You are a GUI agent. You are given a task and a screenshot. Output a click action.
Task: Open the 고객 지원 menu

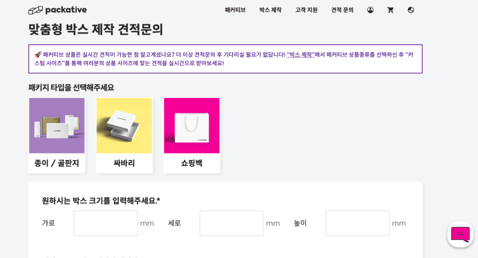306,10
